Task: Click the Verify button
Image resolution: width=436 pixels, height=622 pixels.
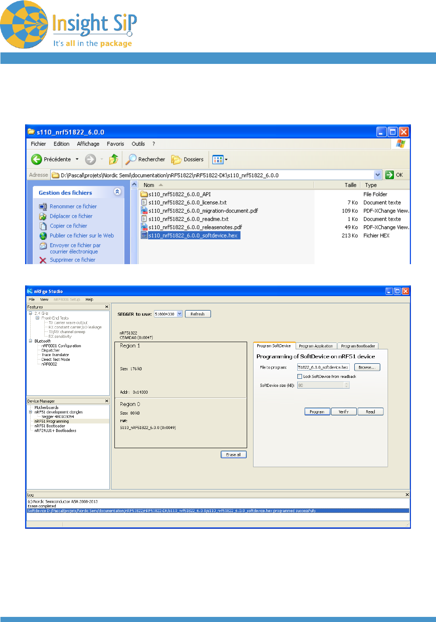Action: tap(344, 412)
